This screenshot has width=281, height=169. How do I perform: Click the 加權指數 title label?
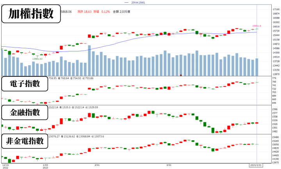point(31,14)
